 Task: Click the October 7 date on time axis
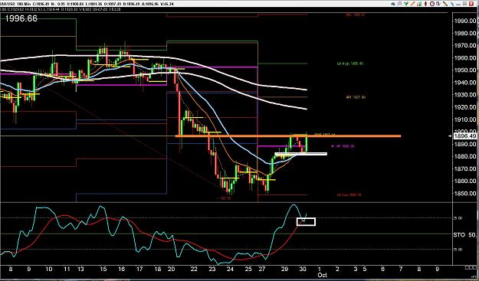coord(401,269)
